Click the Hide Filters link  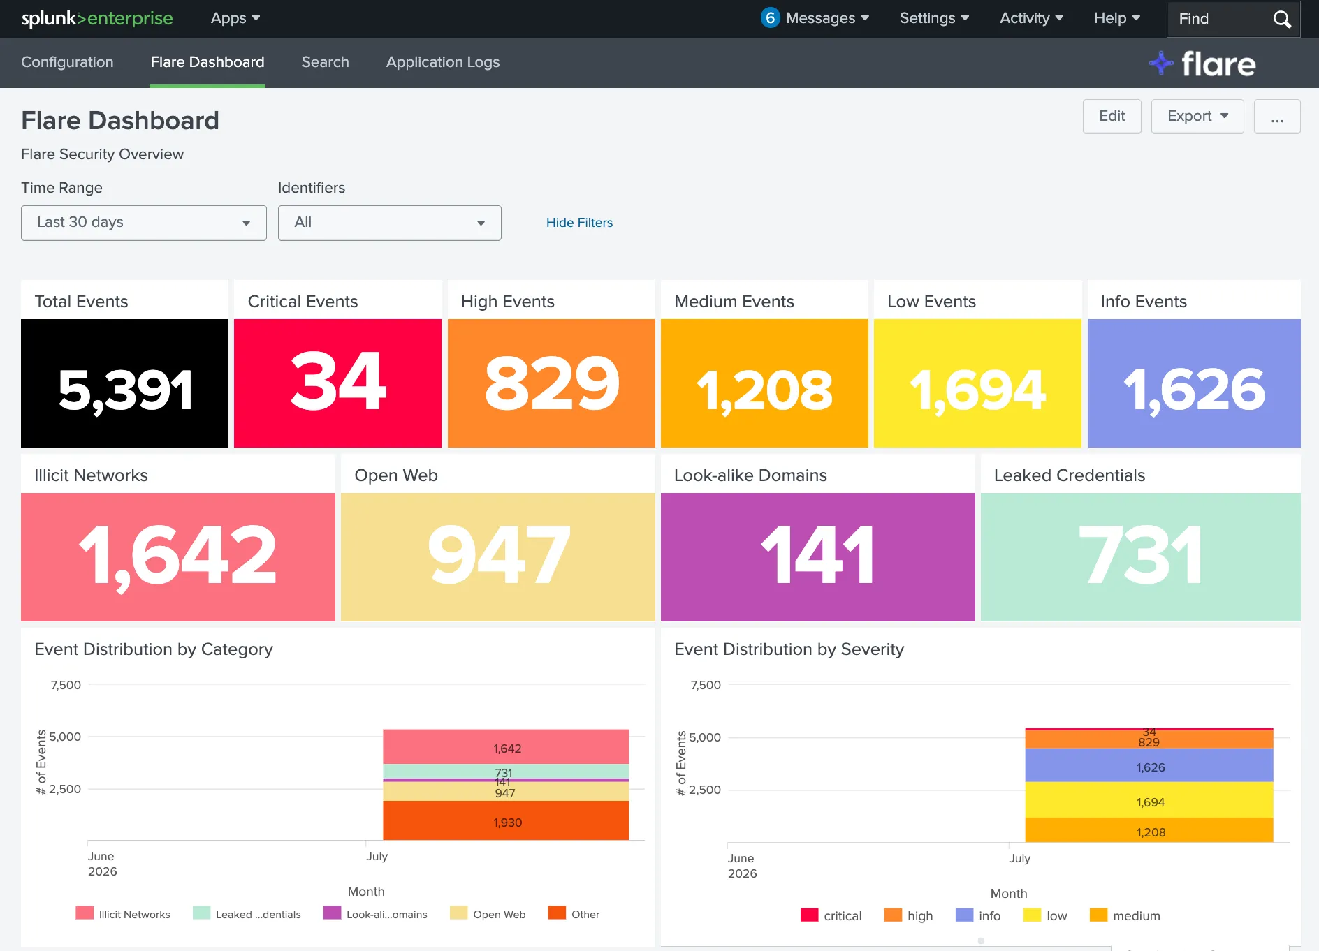(x=579, y=223)
